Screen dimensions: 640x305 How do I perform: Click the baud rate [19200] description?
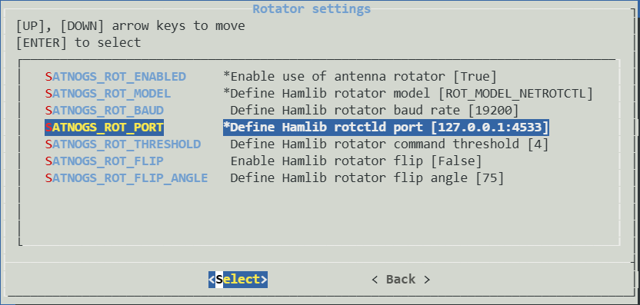pos(375,111)
